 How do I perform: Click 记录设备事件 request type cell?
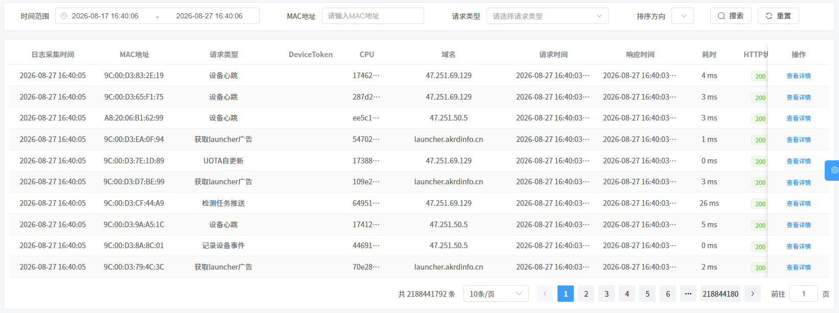coord(223,245)
